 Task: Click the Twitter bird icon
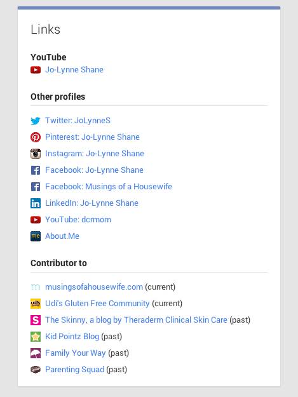[36, 121]
